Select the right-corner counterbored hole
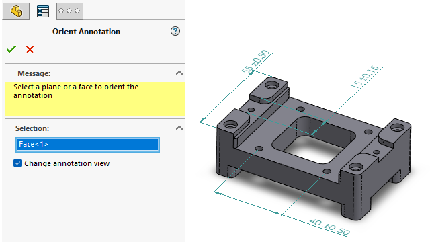The width and height of the screenshot is (430, 242). pyautogui.click(x=397, y=128)
